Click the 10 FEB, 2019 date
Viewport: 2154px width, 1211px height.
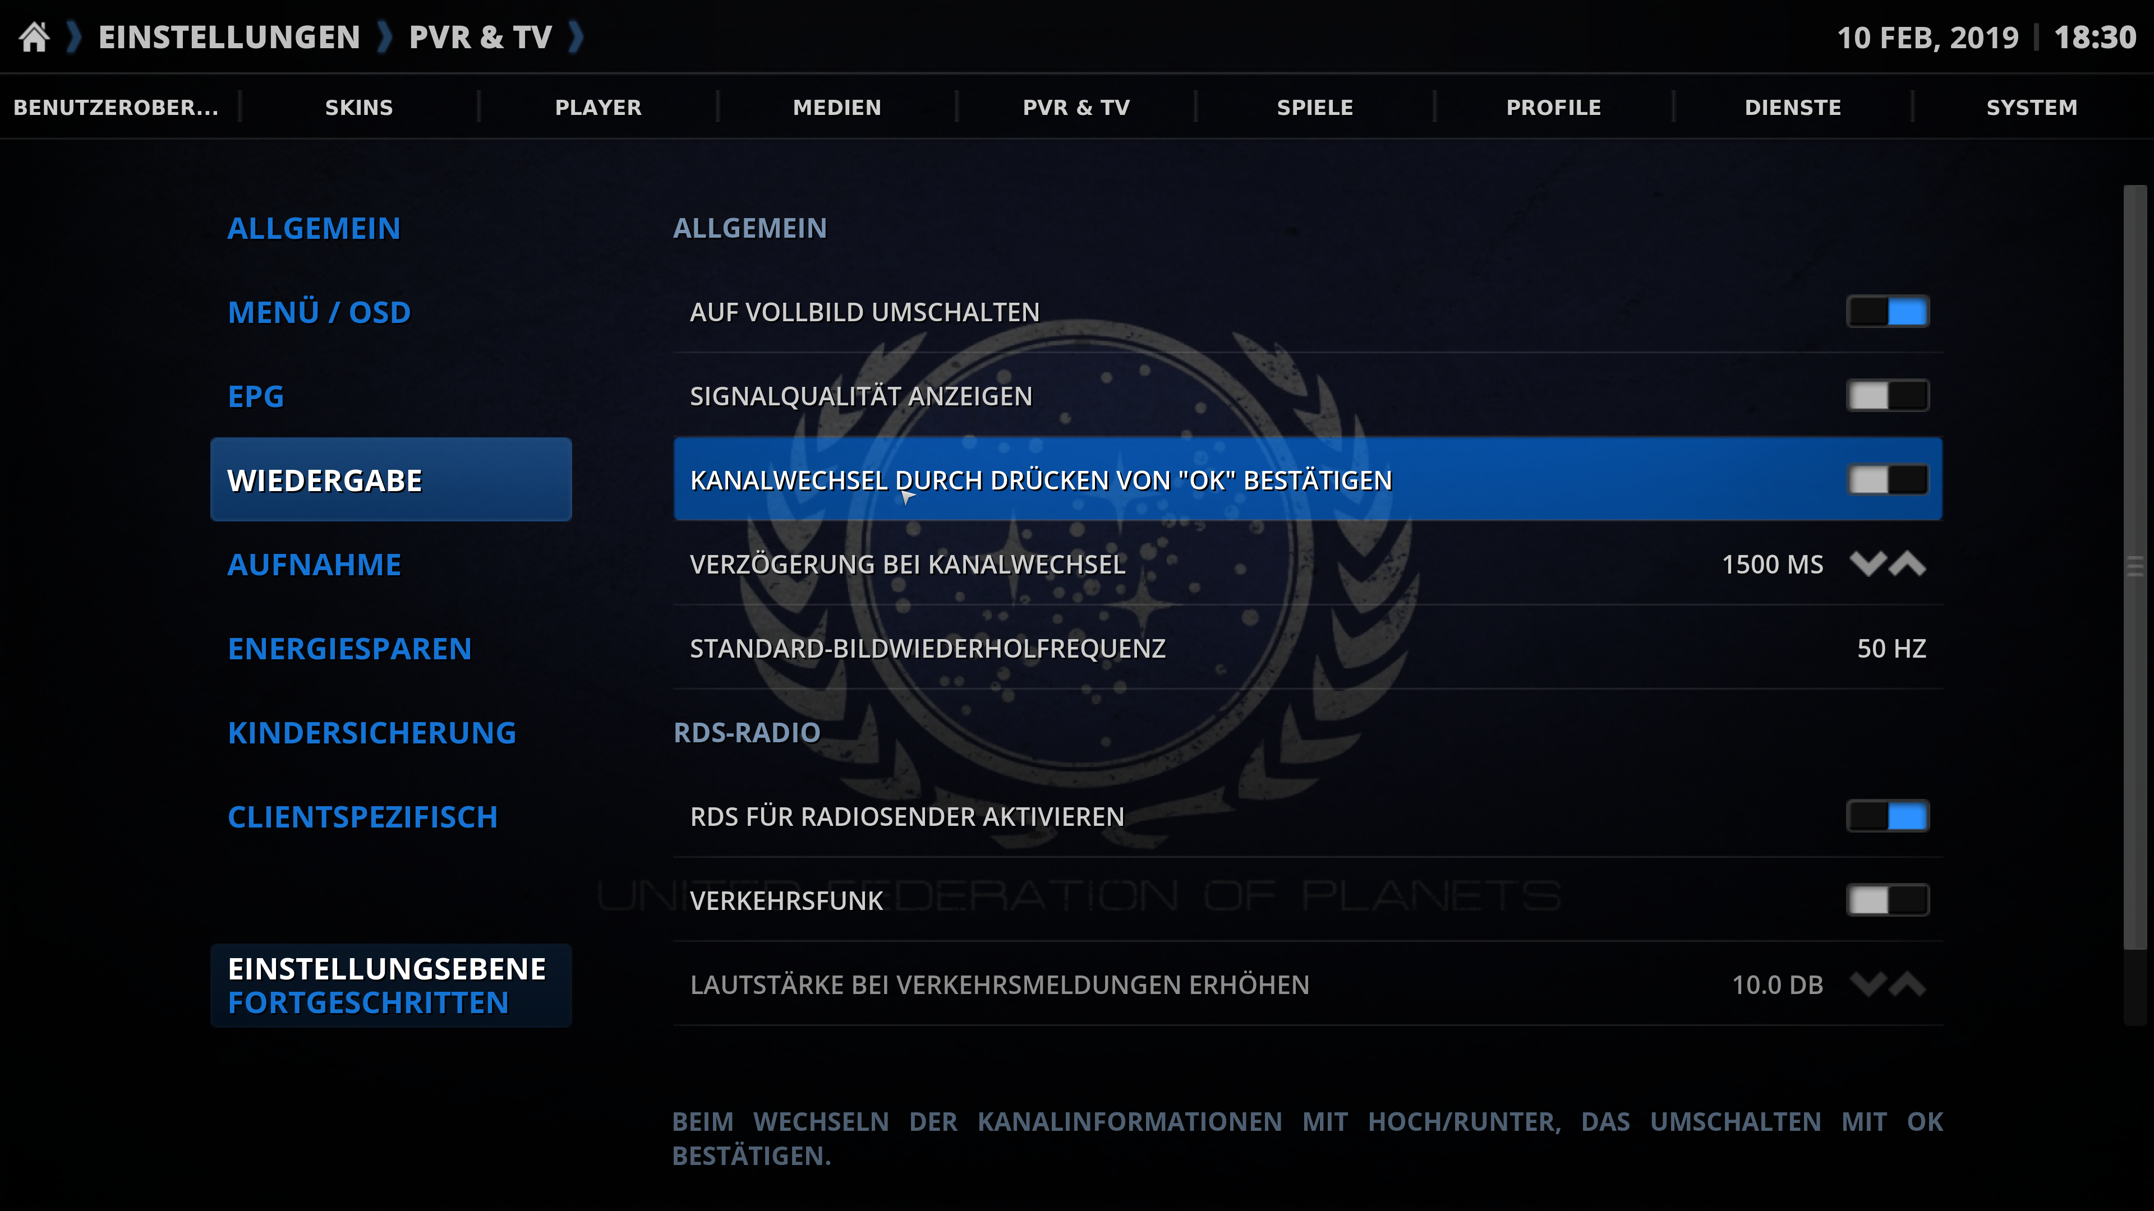[x=1927, y=38]
